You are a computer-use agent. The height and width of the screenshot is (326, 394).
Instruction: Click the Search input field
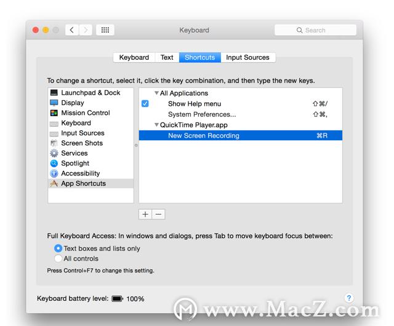pyautogui.click(x=315, y=30)
